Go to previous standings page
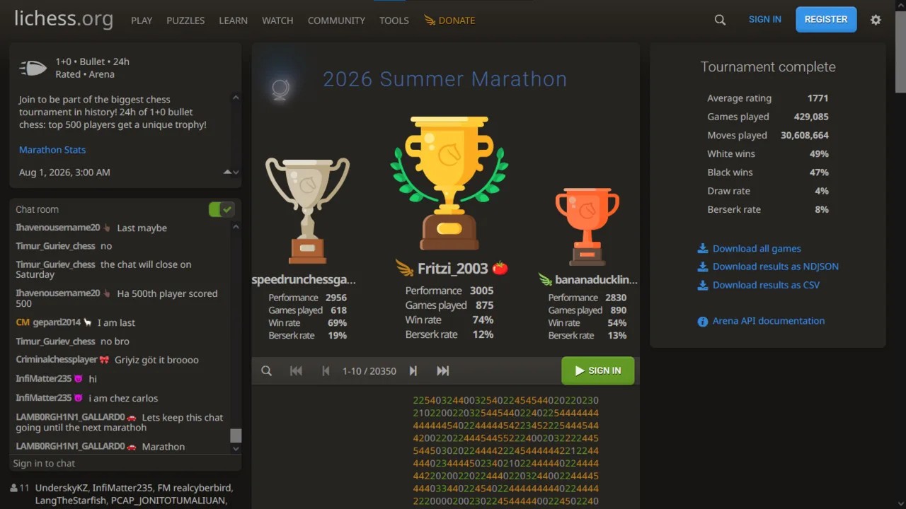This screenshot has height=509, width=906. click(326, 370)
